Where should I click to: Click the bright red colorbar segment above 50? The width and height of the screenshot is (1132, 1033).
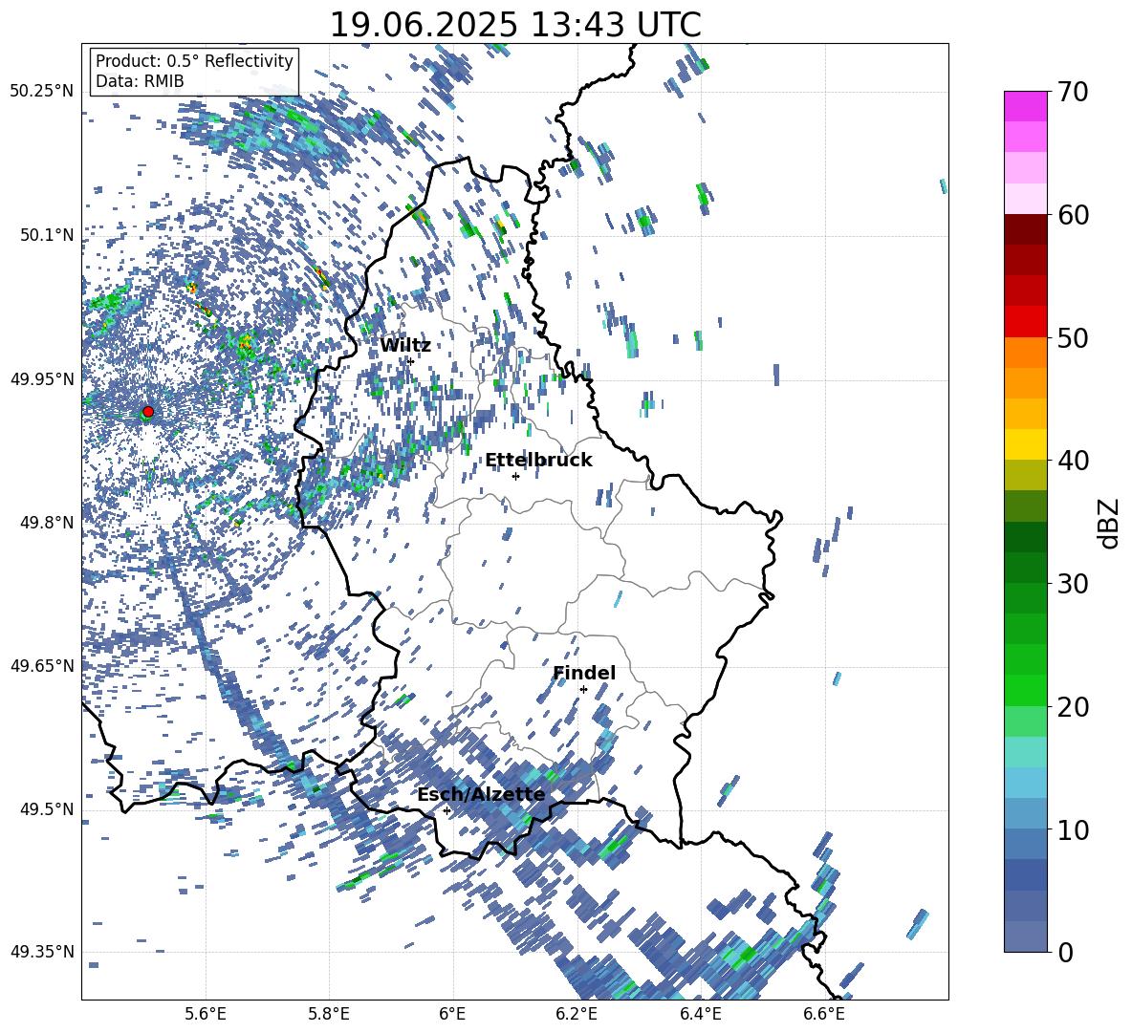point(1025,322)
